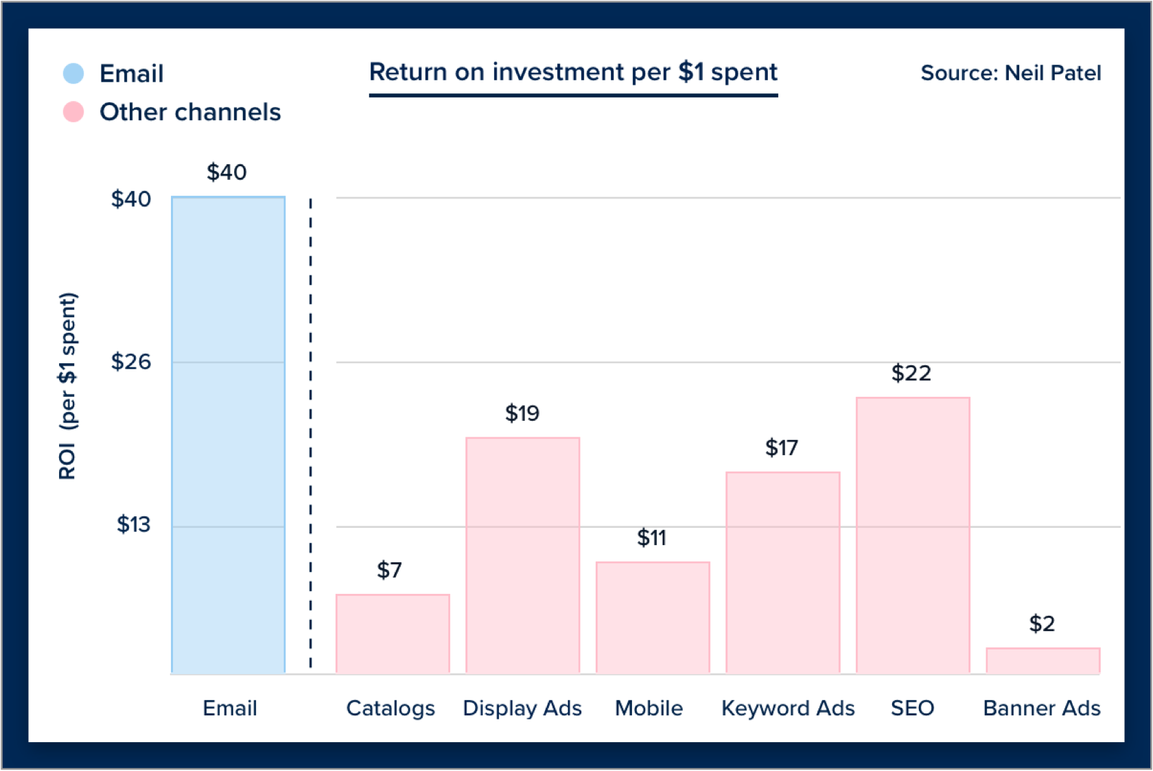Select the Catalogs bar
1153x771 pixels.
point(393,634)
